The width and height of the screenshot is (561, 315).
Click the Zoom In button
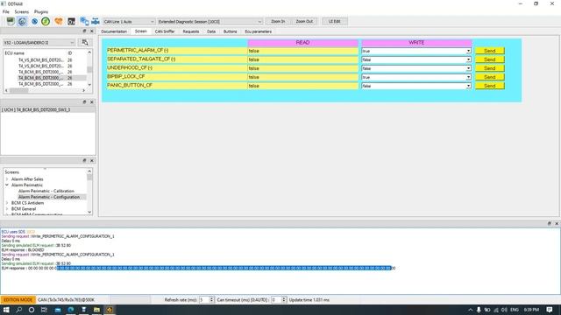pos(278,21)
